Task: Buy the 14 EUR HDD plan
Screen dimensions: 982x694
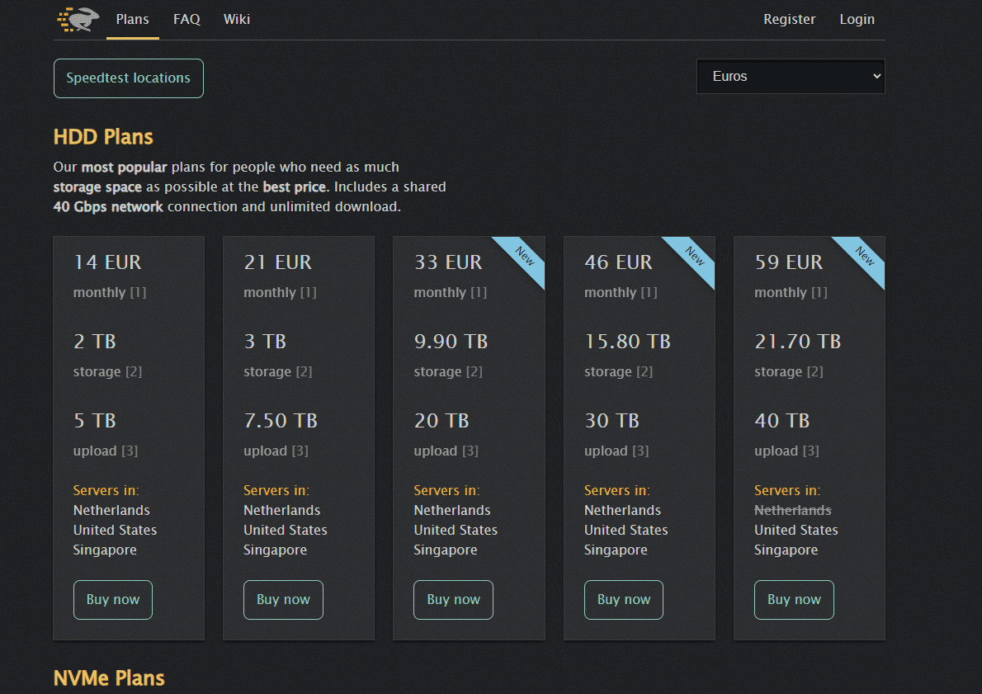Action: [x=113, y=600]
